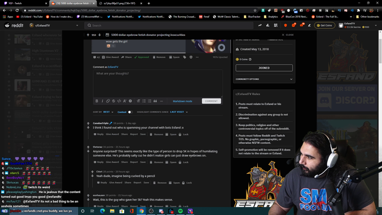Open File Explorer from the taskbar
Image resolution: width=382 pixels, height=215 pixels.
112,211
